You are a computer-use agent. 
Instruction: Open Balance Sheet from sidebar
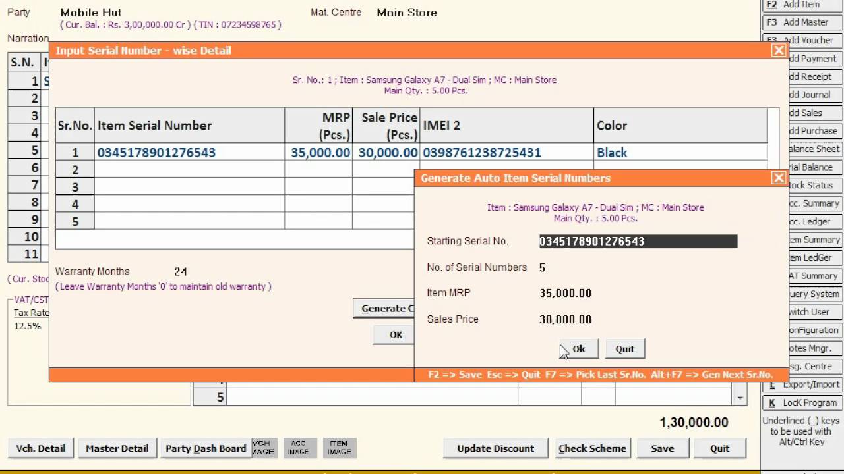(x=816, y=149)
